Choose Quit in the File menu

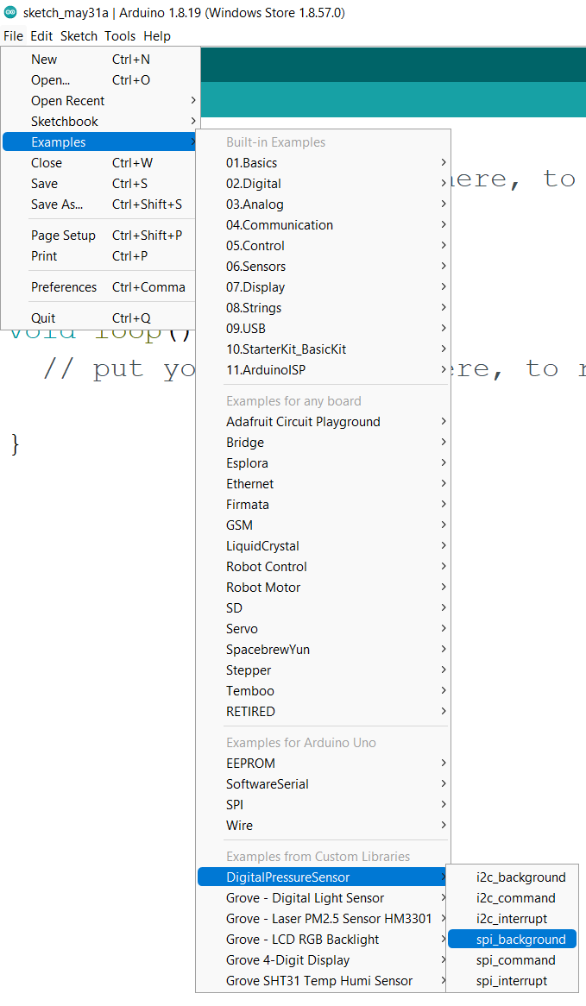101,318
